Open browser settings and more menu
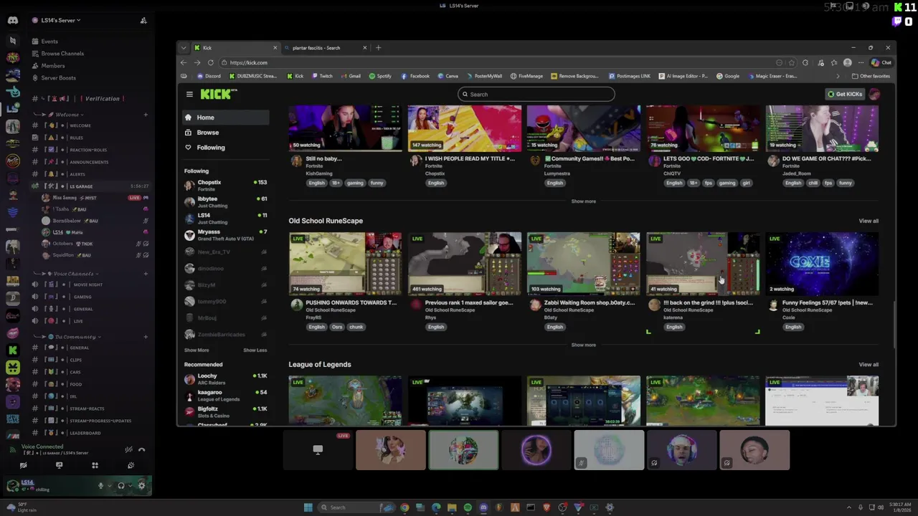This screenshot has height=516, width=918. point(861,62)
